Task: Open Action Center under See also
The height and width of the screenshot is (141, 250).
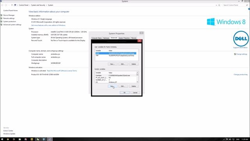Action: click(8, 131)
